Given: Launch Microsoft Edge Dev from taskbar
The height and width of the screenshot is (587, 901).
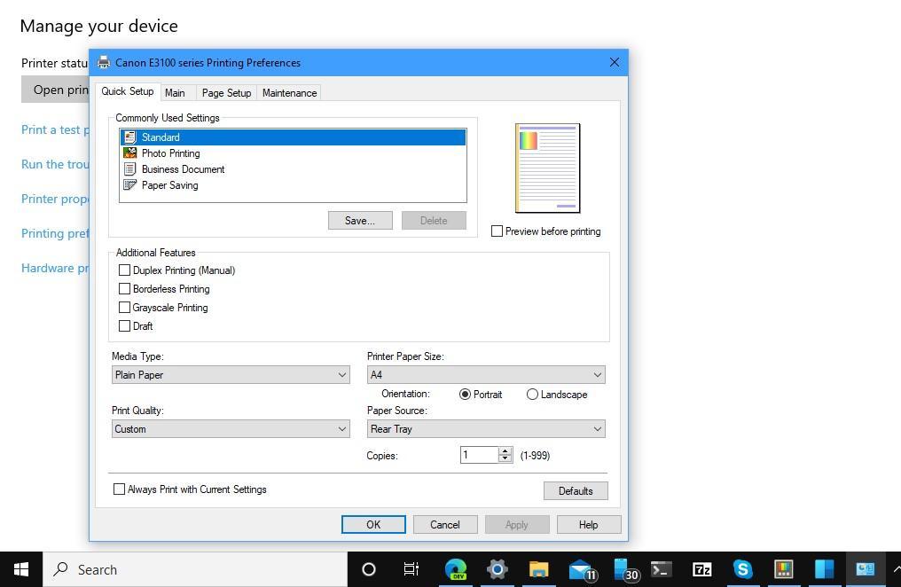Looking at the screenshot, I should coord(456,569).
